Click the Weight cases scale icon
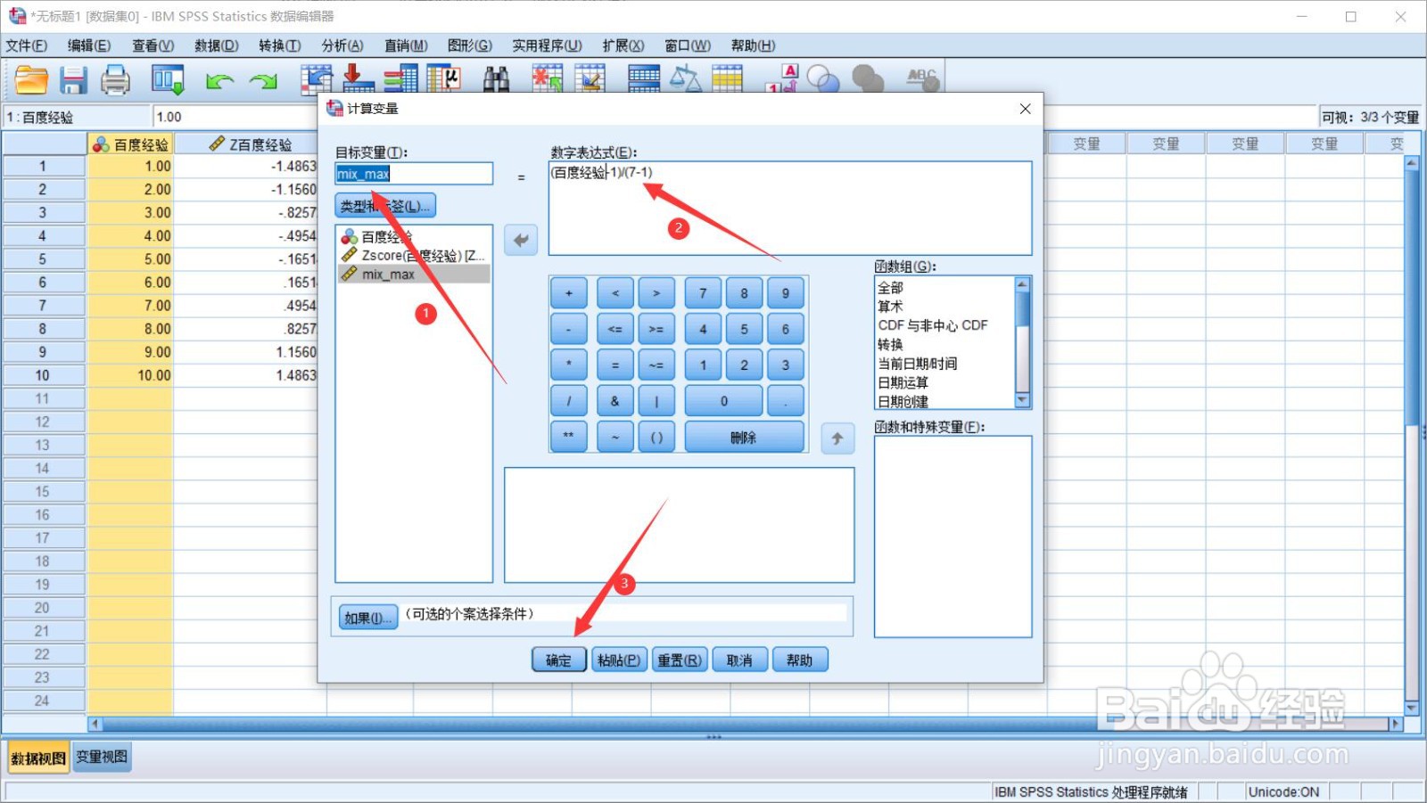The image size is (1427, 803). coord(685,80)
